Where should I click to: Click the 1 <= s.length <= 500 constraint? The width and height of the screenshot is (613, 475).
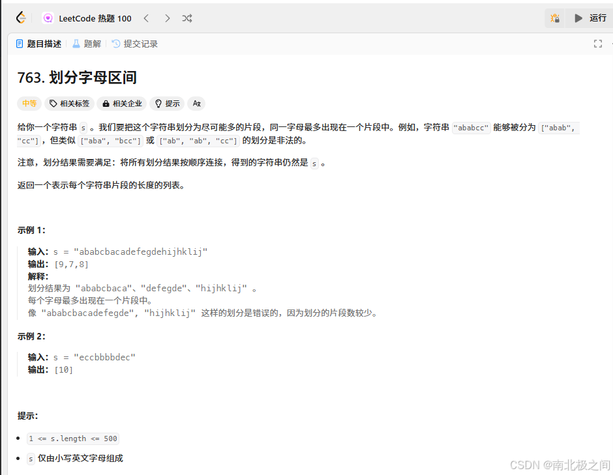tap(73, 439)
